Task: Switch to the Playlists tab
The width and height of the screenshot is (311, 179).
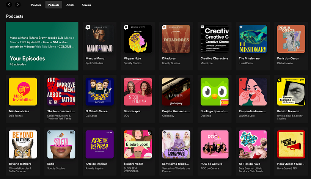Action: [36, 5]
